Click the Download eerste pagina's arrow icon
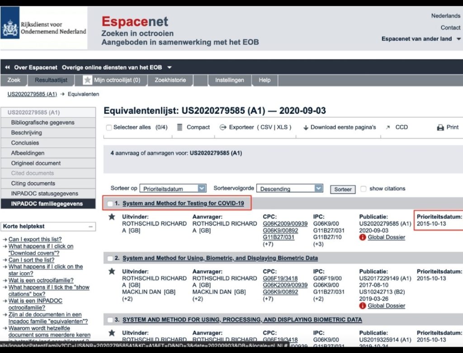 tap(306, 127)
